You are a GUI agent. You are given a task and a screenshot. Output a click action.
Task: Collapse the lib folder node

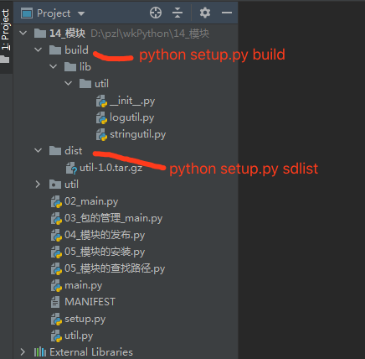click(x=53, y=66)
